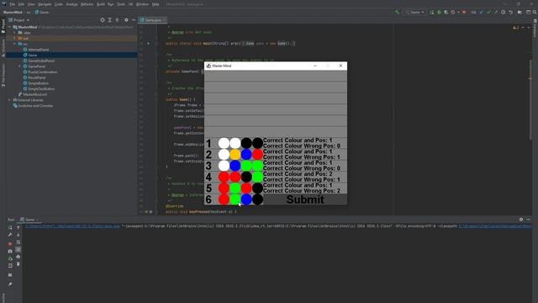Expand the out folder
Viewport: 538px width, 303px height.
click(15, 38)
